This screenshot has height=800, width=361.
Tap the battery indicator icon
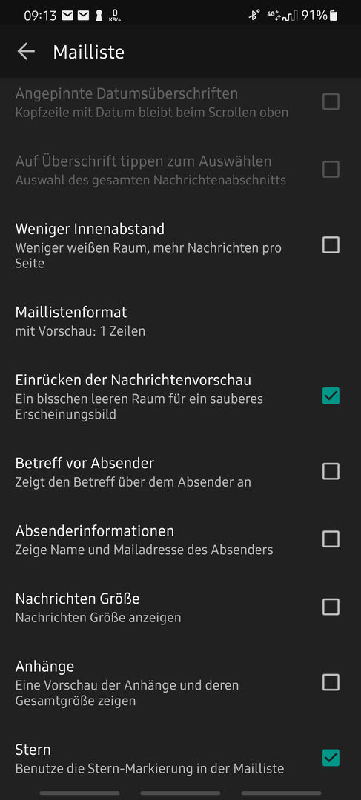[334, 16]
